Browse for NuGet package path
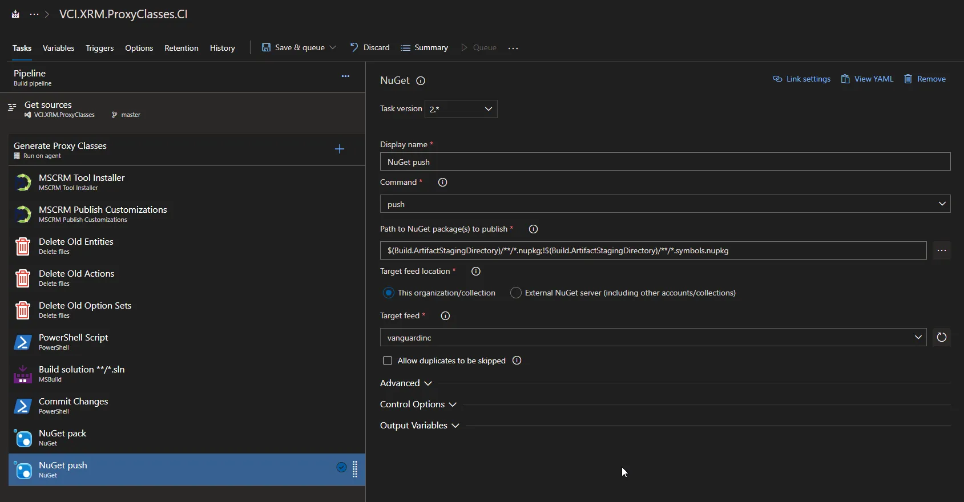This screenshot has height=502, width=964. coord(942,250)
